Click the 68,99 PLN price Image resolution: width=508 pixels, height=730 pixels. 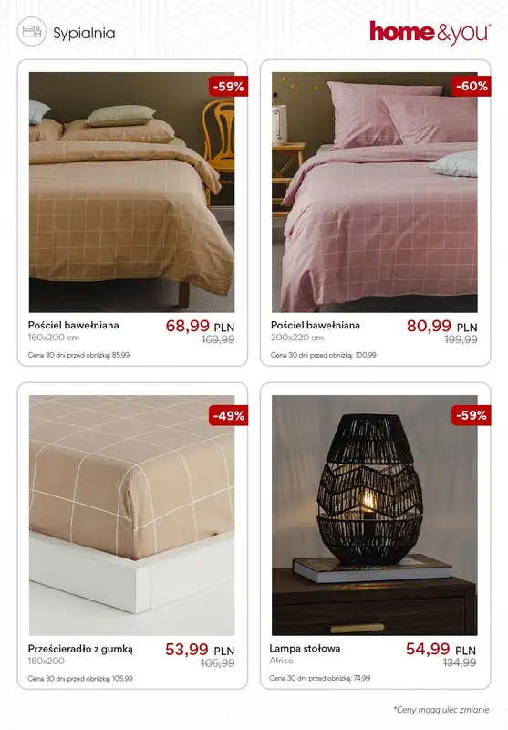pos(200,326)
